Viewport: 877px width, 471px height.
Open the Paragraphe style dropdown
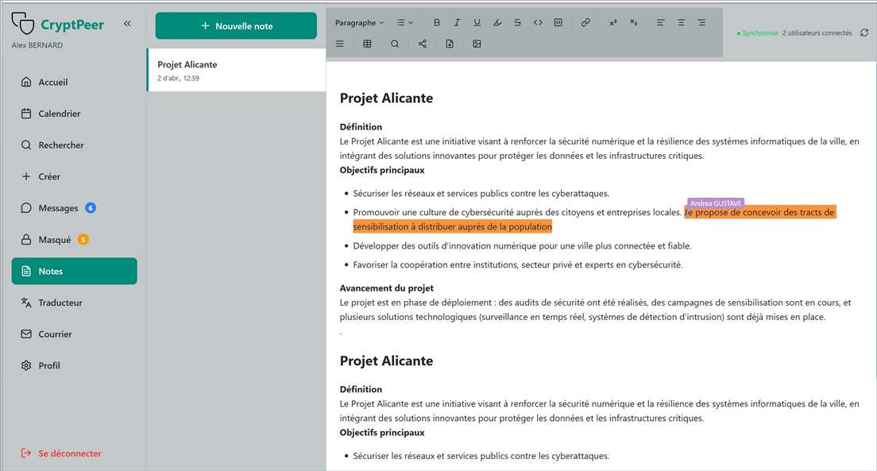(x=358, y=22)
